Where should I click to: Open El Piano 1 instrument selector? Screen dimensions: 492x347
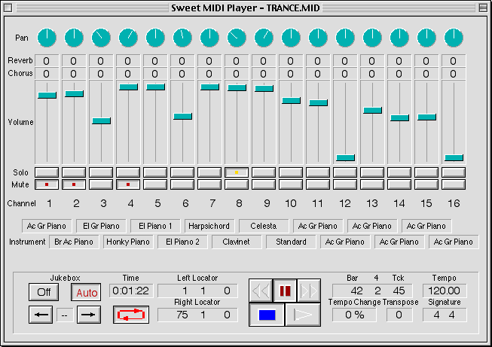click(x=155, y=226)
